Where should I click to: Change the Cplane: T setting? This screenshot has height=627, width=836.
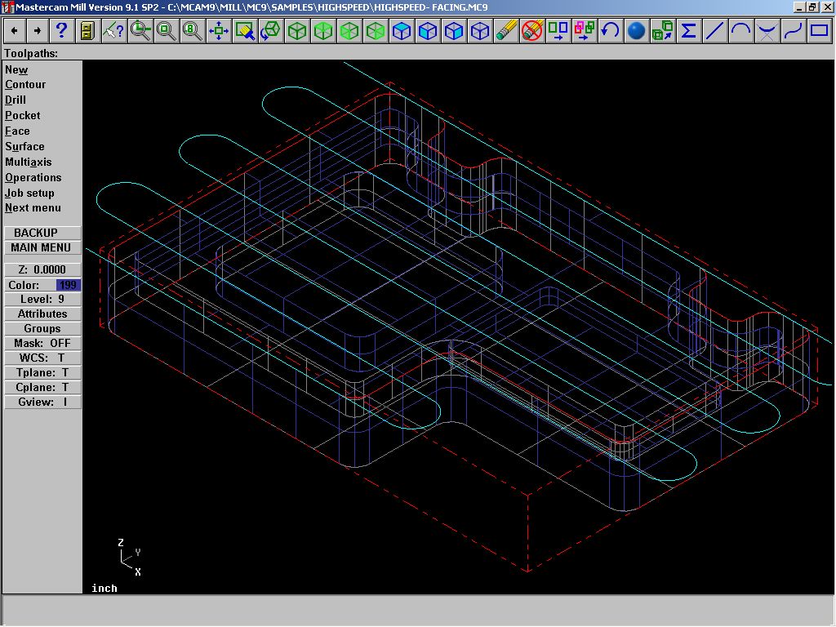pyautogui.click(x=42, y=388)
